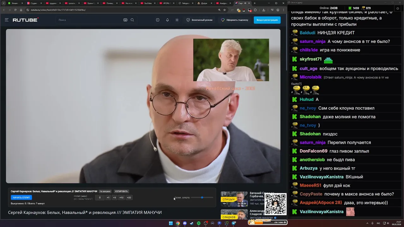Open Rutube notifications bell

click(x=167, y=20)
